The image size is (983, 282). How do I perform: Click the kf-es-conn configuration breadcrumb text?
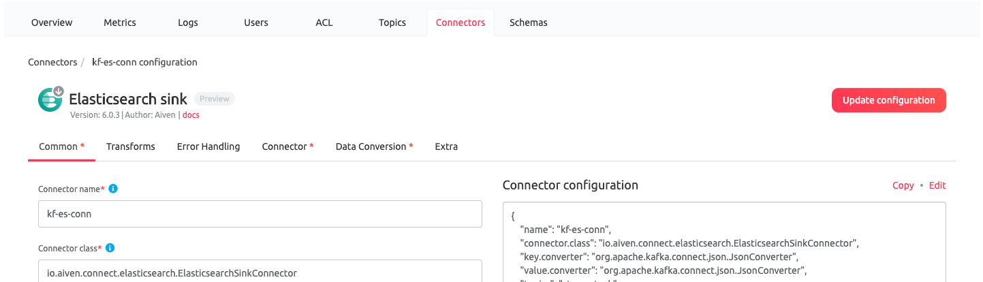(144, 62)
